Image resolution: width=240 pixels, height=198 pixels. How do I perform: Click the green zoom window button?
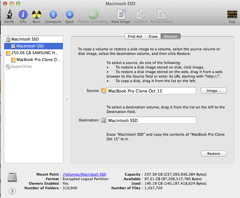18,4
